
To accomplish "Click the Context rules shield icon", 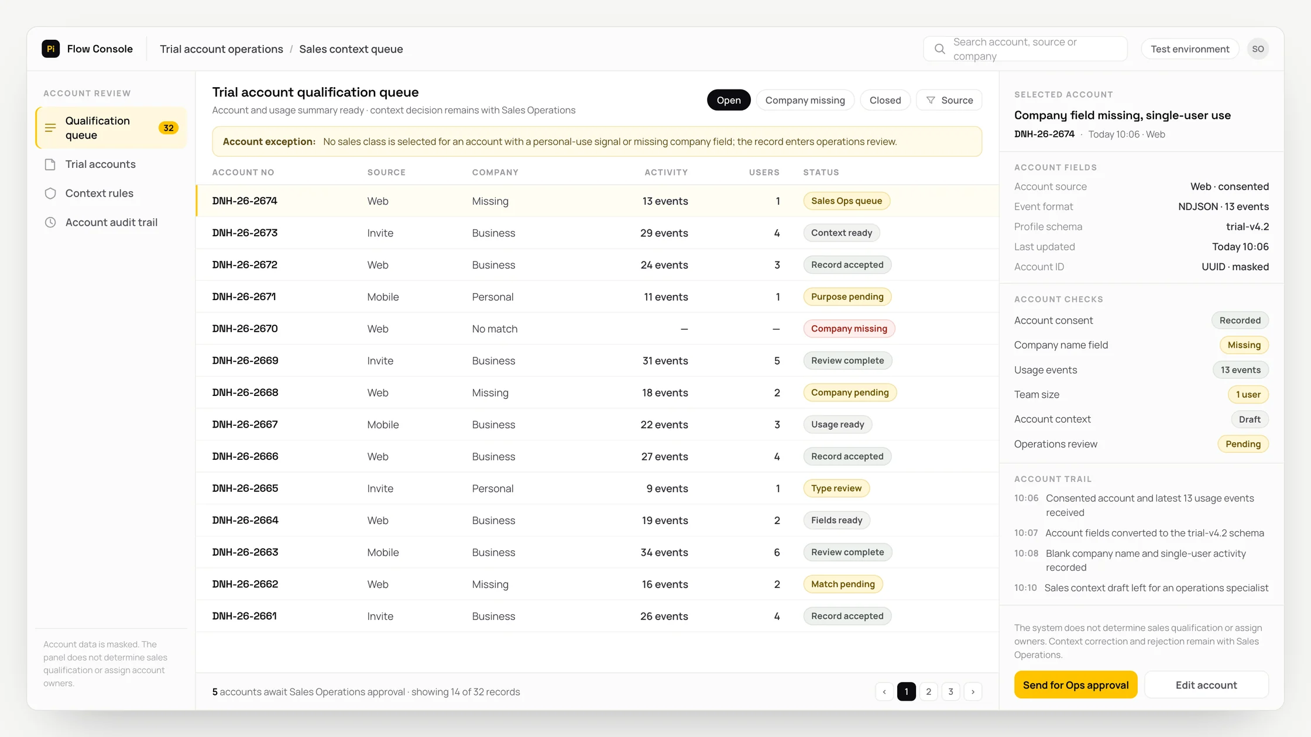I will [x=50, y=194].
